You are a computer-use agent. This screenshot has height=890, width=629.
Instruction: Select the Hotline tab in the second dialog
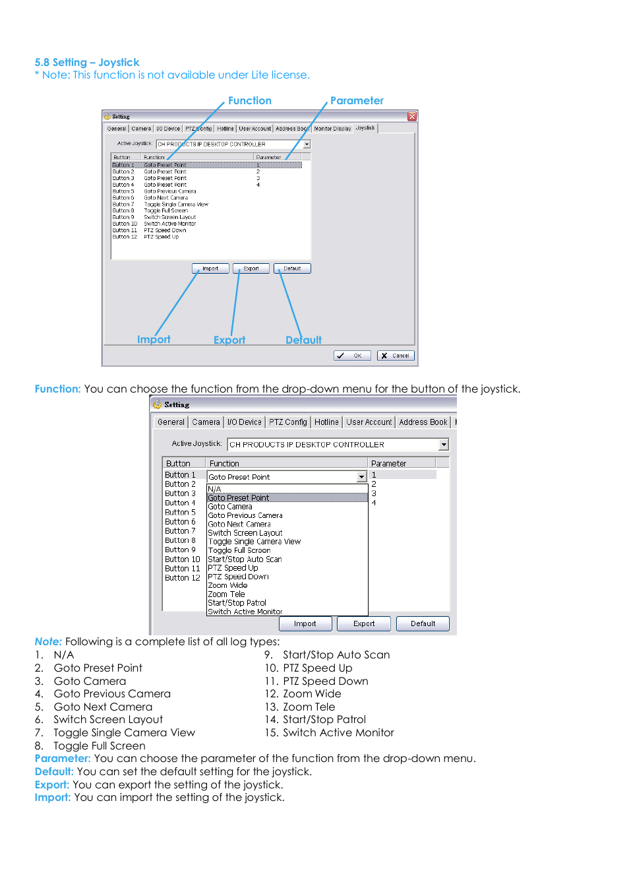(326, 422)
